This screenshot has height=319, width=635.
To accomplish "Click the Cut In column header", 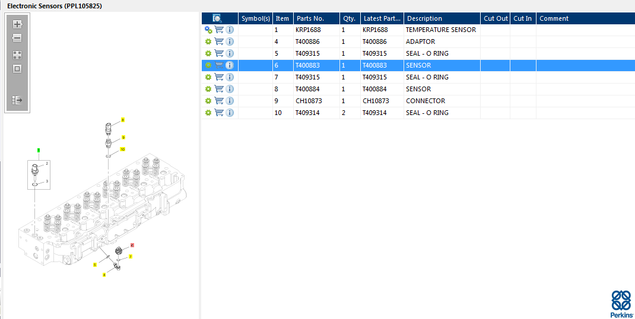I will [523, 18].
